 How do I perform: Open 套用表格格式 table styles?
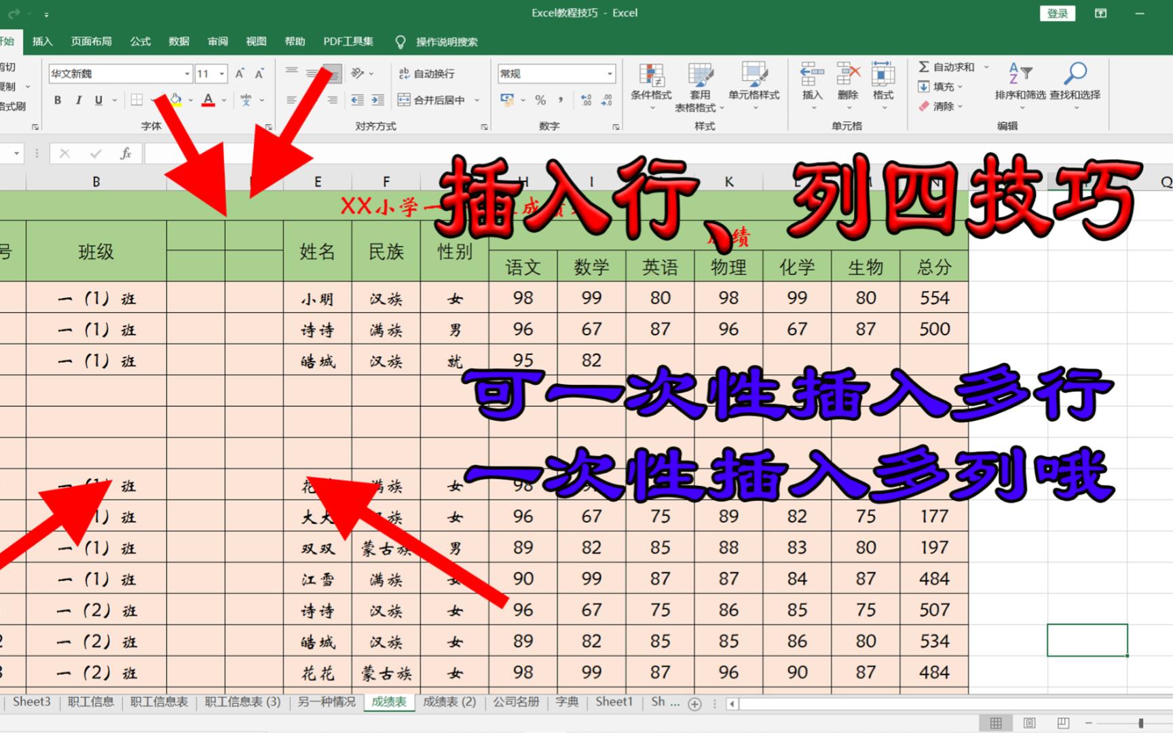point(700,87)
